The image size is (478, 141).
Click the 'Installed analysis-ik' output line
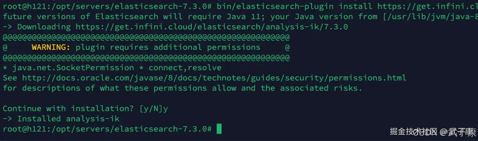pos(68,119)
